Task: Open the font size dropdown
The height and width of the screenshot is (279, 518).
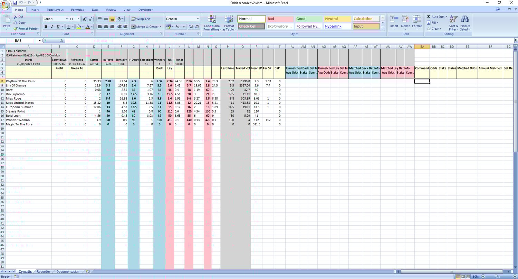Action: coord(79,19)
